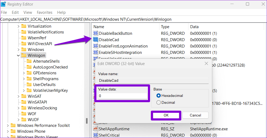Select the EnableFirstLogonAnimation value name
This screenshot has width=267, height=138.
(123, 46)
